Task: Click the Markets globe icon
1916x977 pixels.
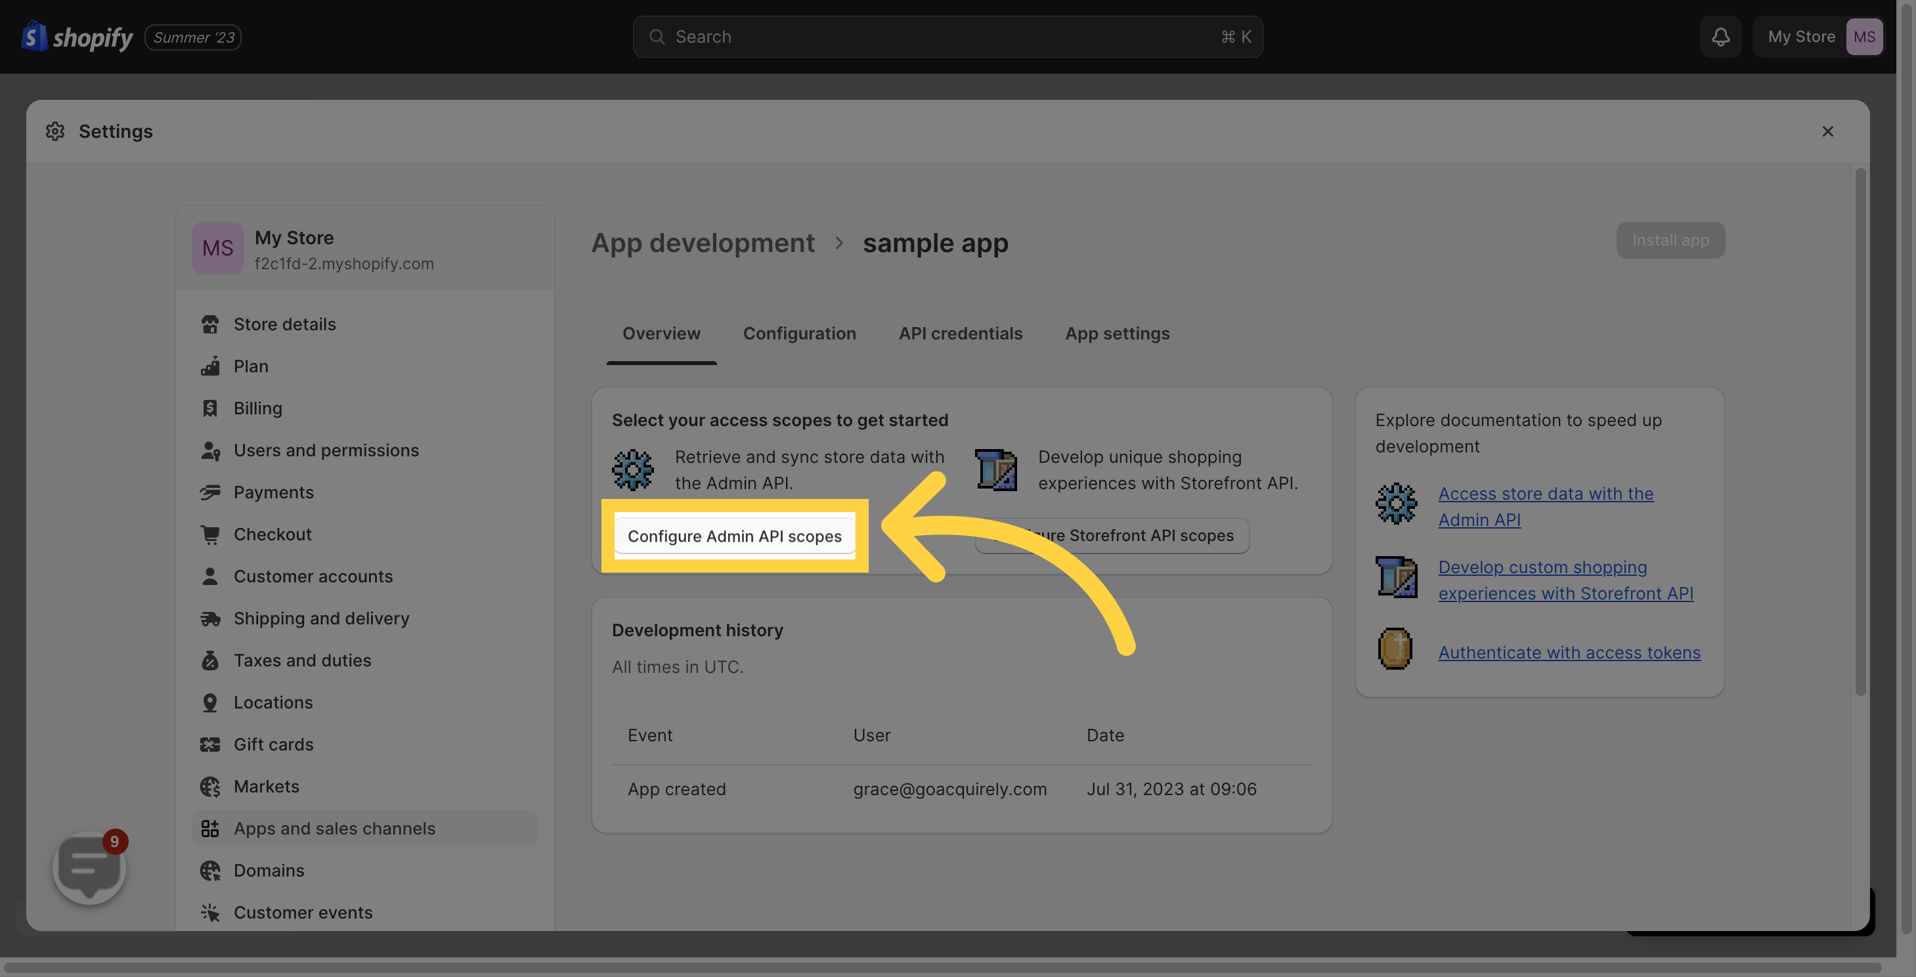Action: 209,786
